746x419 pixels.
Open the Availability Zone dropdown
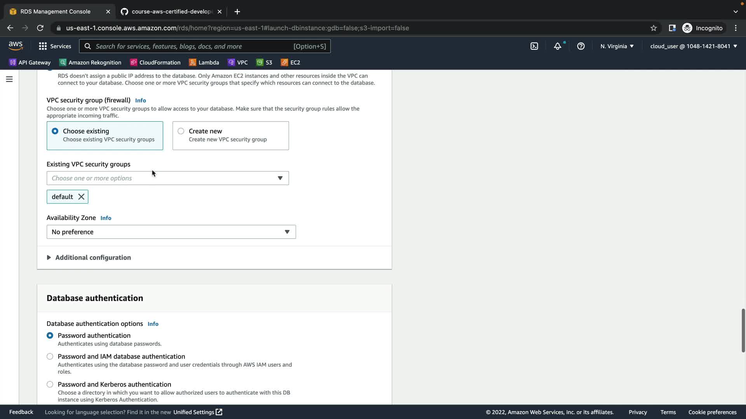[x=171, y=232]
